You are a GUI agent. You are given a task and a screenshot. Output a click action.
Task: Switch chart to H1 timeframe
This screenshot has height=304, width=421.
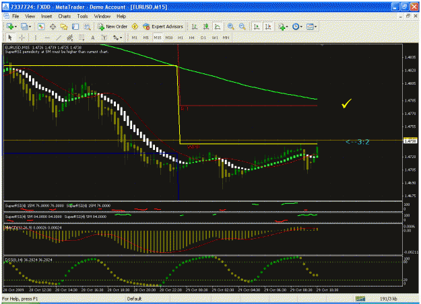(181, 38)
